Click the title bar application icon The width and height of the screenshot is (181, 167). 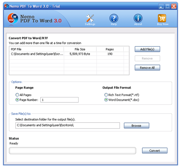click(x=6, y=6)
